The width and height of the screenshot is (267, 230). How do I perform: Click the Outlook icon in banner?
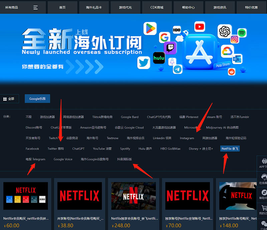click(x=237, y=59)
